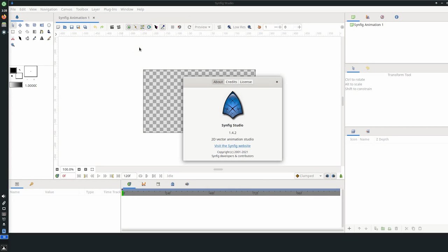Toggle position handles visibility

tap(129, 27)
